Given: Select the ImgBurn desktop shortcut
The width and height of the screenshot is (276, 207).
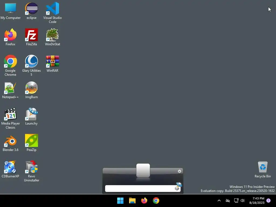Looking at the screenshot, I should [x=32, y=90].
